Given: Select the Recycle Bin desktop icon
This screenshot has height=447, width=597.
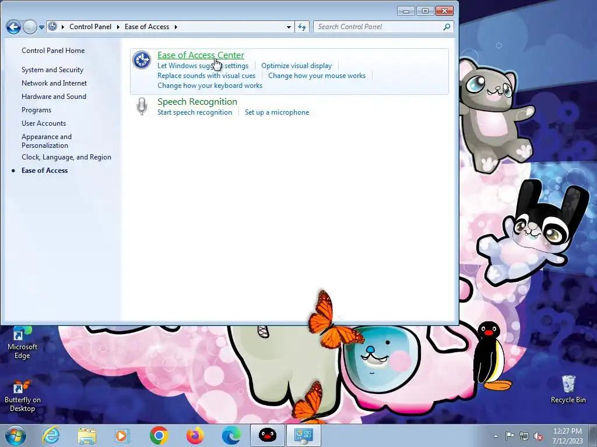Looking at the screenshot, I should pos(568,389).
